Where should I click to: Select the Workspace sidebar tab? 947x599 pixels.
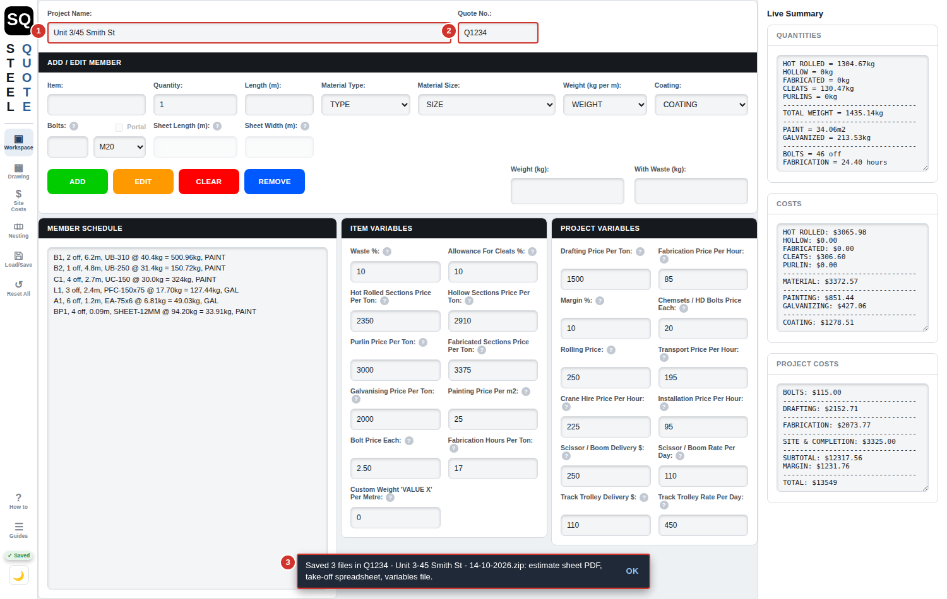point(18,142)
